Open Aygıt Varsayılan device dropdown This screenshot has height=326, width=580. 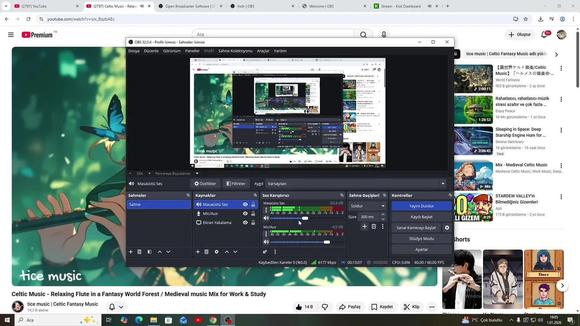pyautogui.click(x=357, y=184)
